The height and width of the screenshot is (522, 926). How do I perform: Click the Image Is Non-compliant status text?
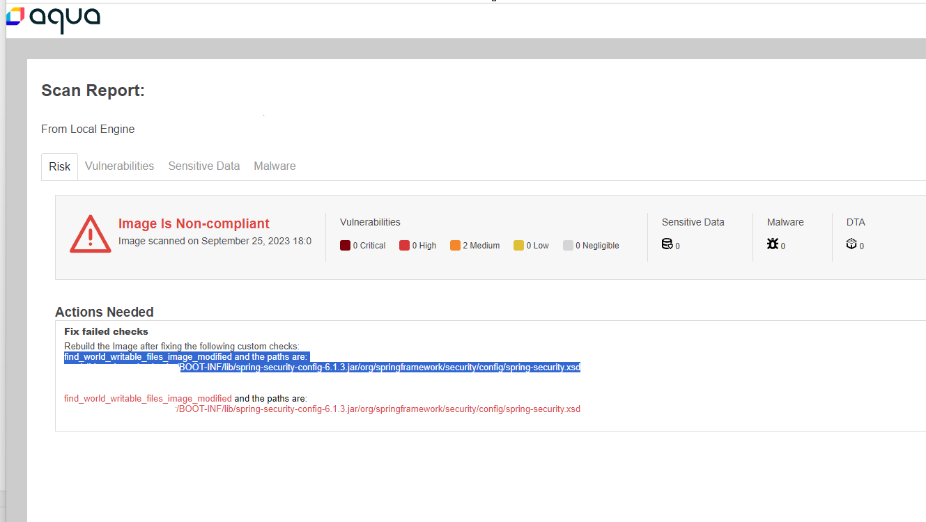pos(194,223)
